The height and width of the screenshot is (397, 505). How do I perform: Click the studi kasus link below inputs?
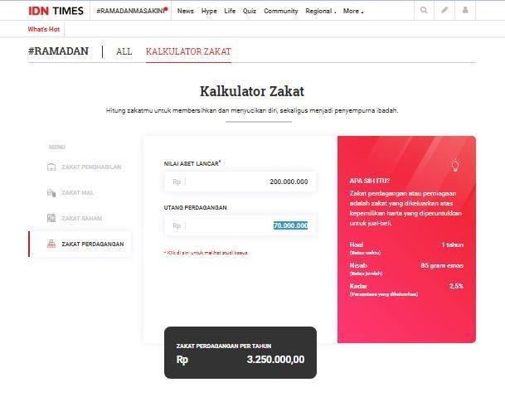pyautogui.click(x=206, y=253)
